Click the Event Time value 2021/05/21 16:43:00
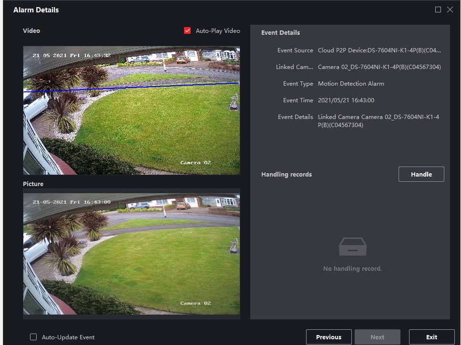Viewport: 461px width, 345px height. coord(346,100)
